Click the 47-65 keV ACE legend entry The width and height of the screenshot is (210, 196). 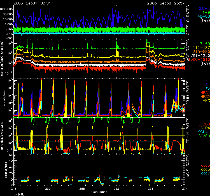click(203, 44)
